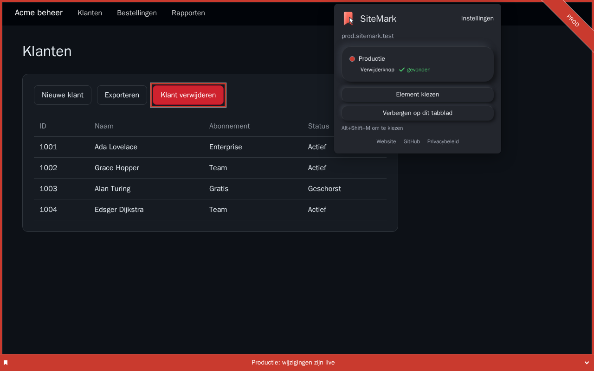
Task: Open the Privacybeleid link
Action: pyautogui.click(x=443, y=141)
